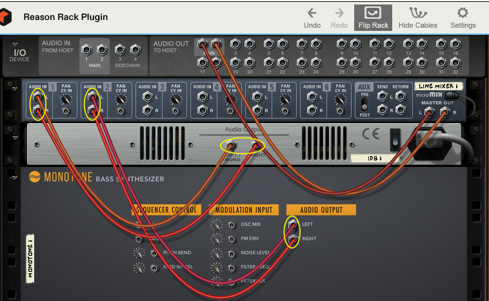Click AUX Return R jack
Image resolution: width=489 pixels, height=301 pixels.
point(401,110)
